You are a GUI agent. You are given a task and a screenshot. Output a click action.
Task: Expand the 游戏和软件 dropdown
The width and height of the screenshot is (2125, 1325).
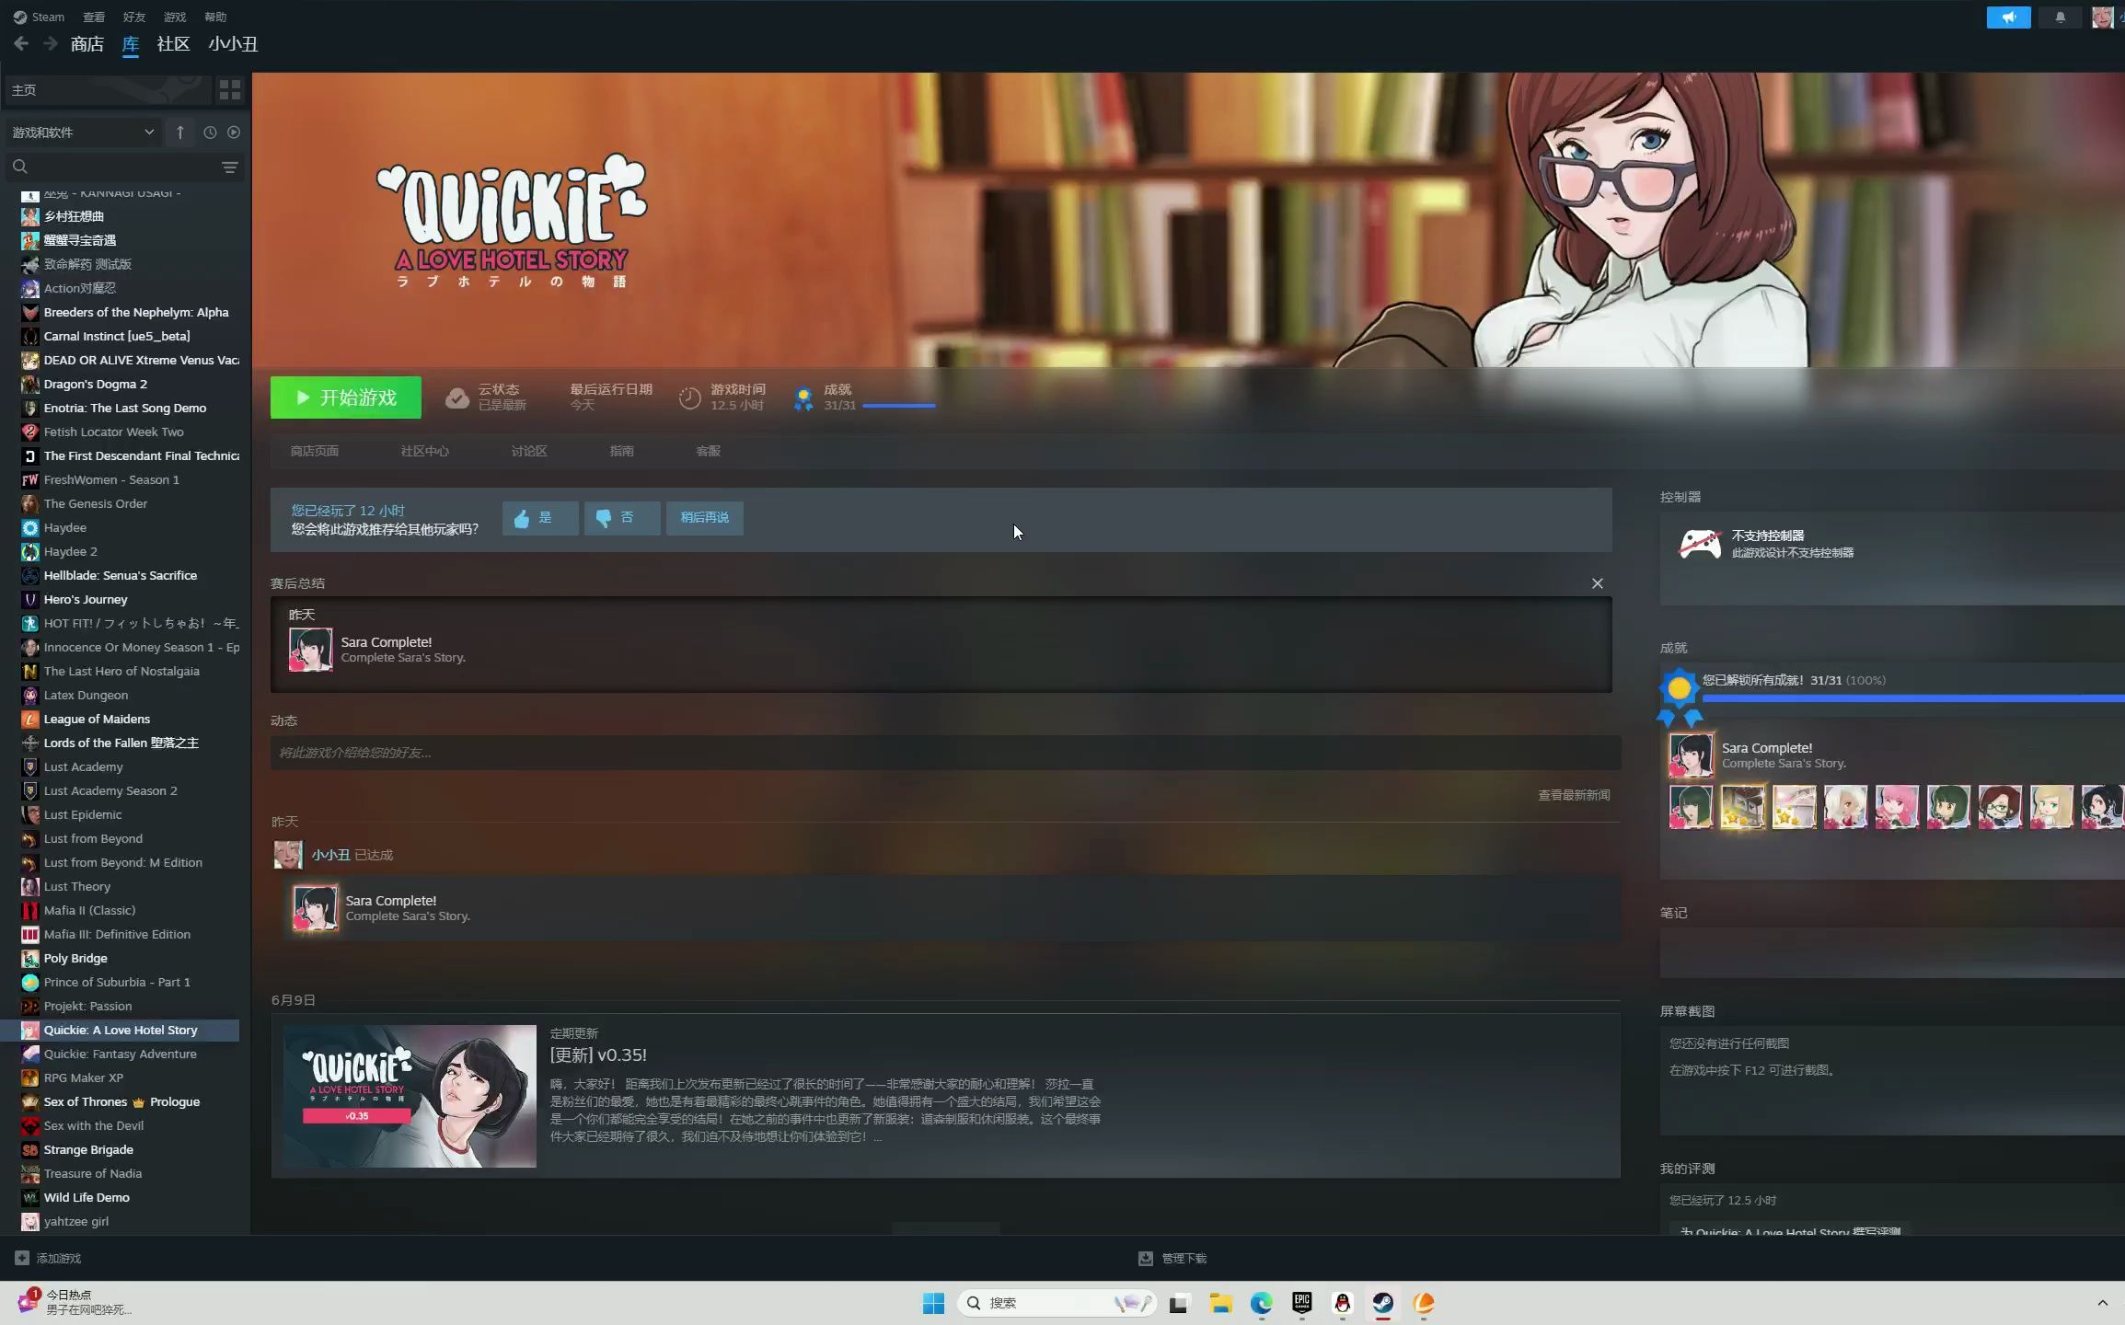pos(83,132)
